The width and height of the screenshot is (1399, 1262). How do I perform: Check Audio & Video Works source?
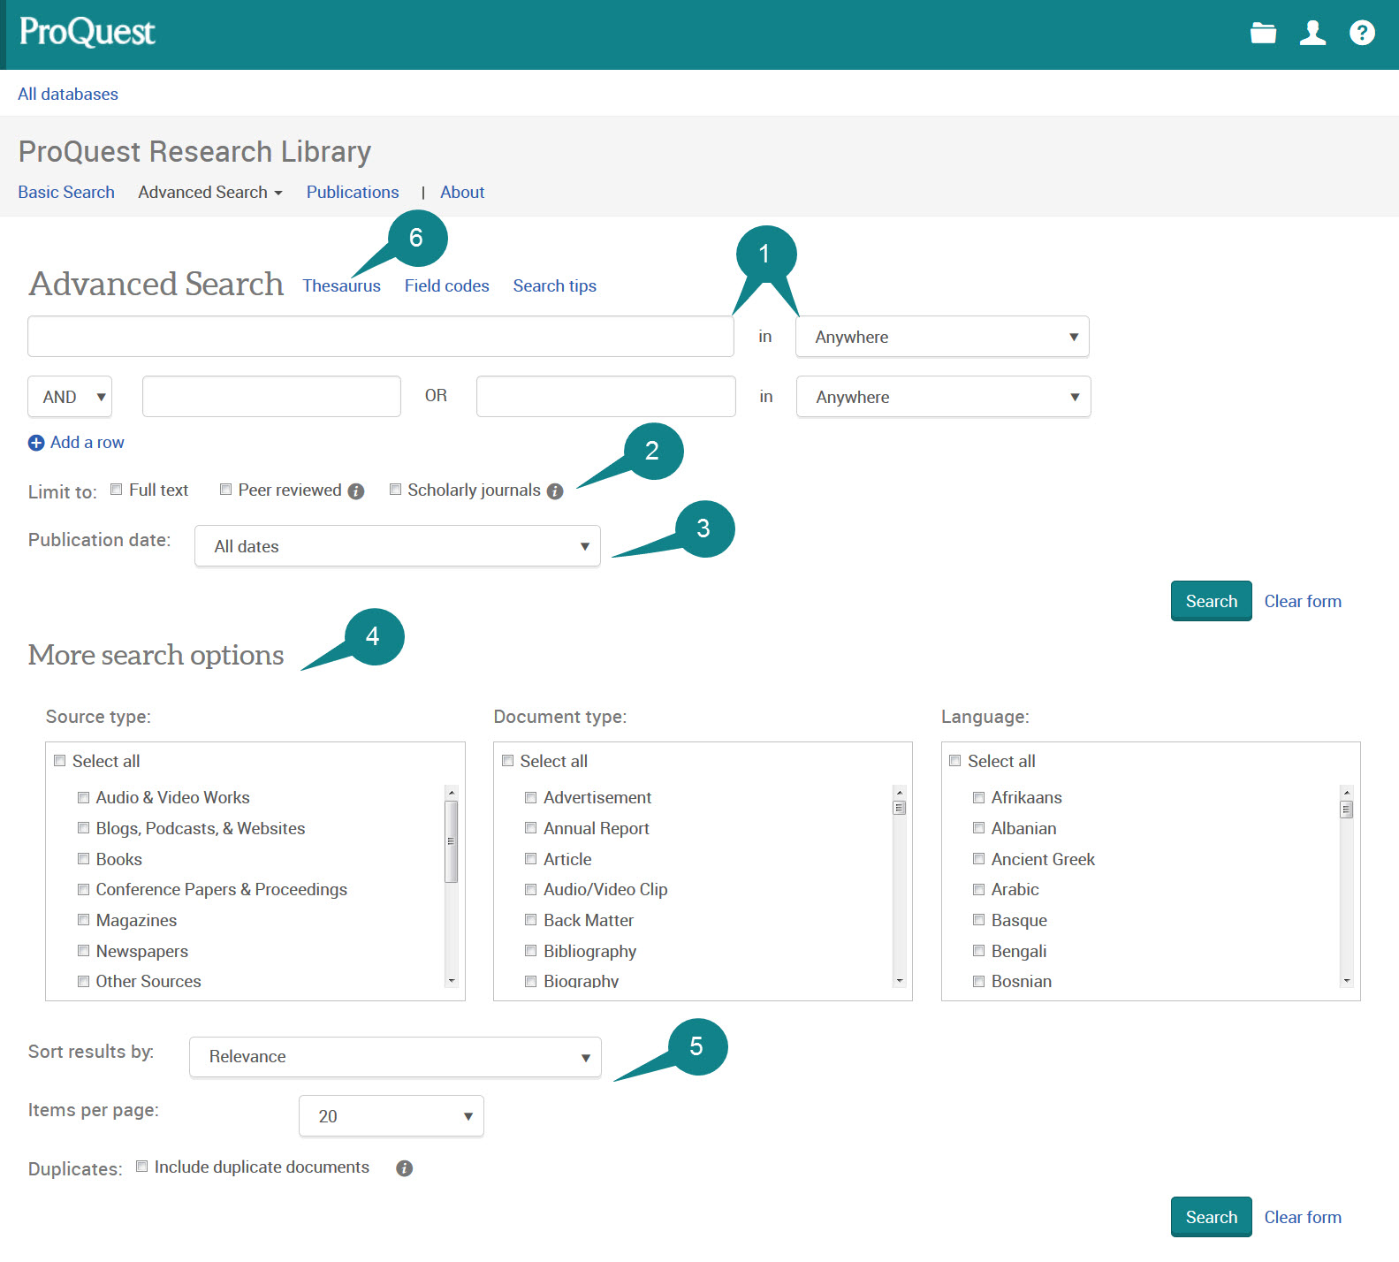pyautogui.click(x=83, y=797)
